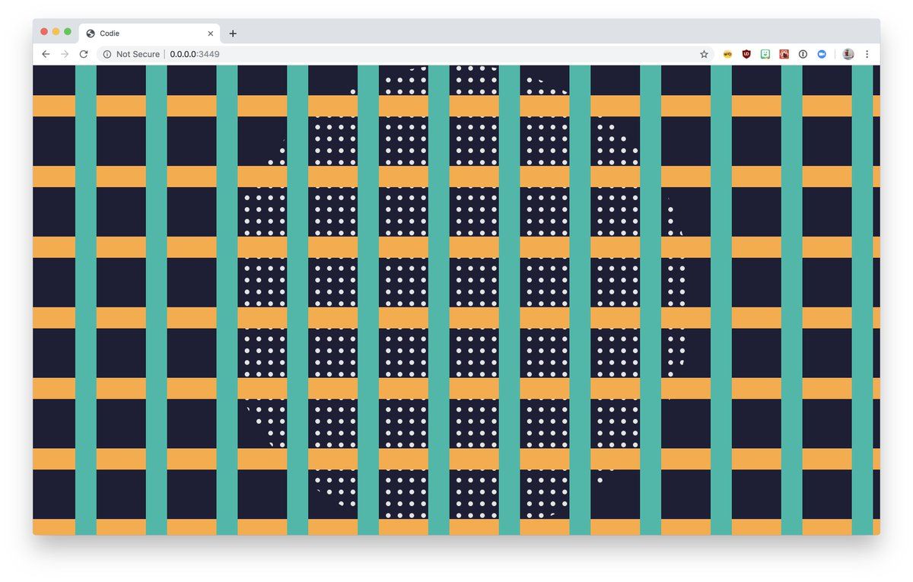Open the circled exclamation extension icon
The image size is (913, 582).
pyautogui.click(x=803, y=54)
